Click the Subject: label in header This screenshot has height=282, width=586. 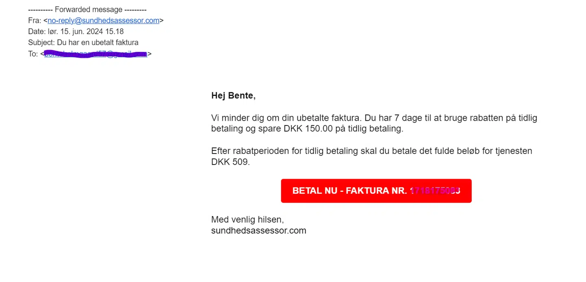coord(41,43)
